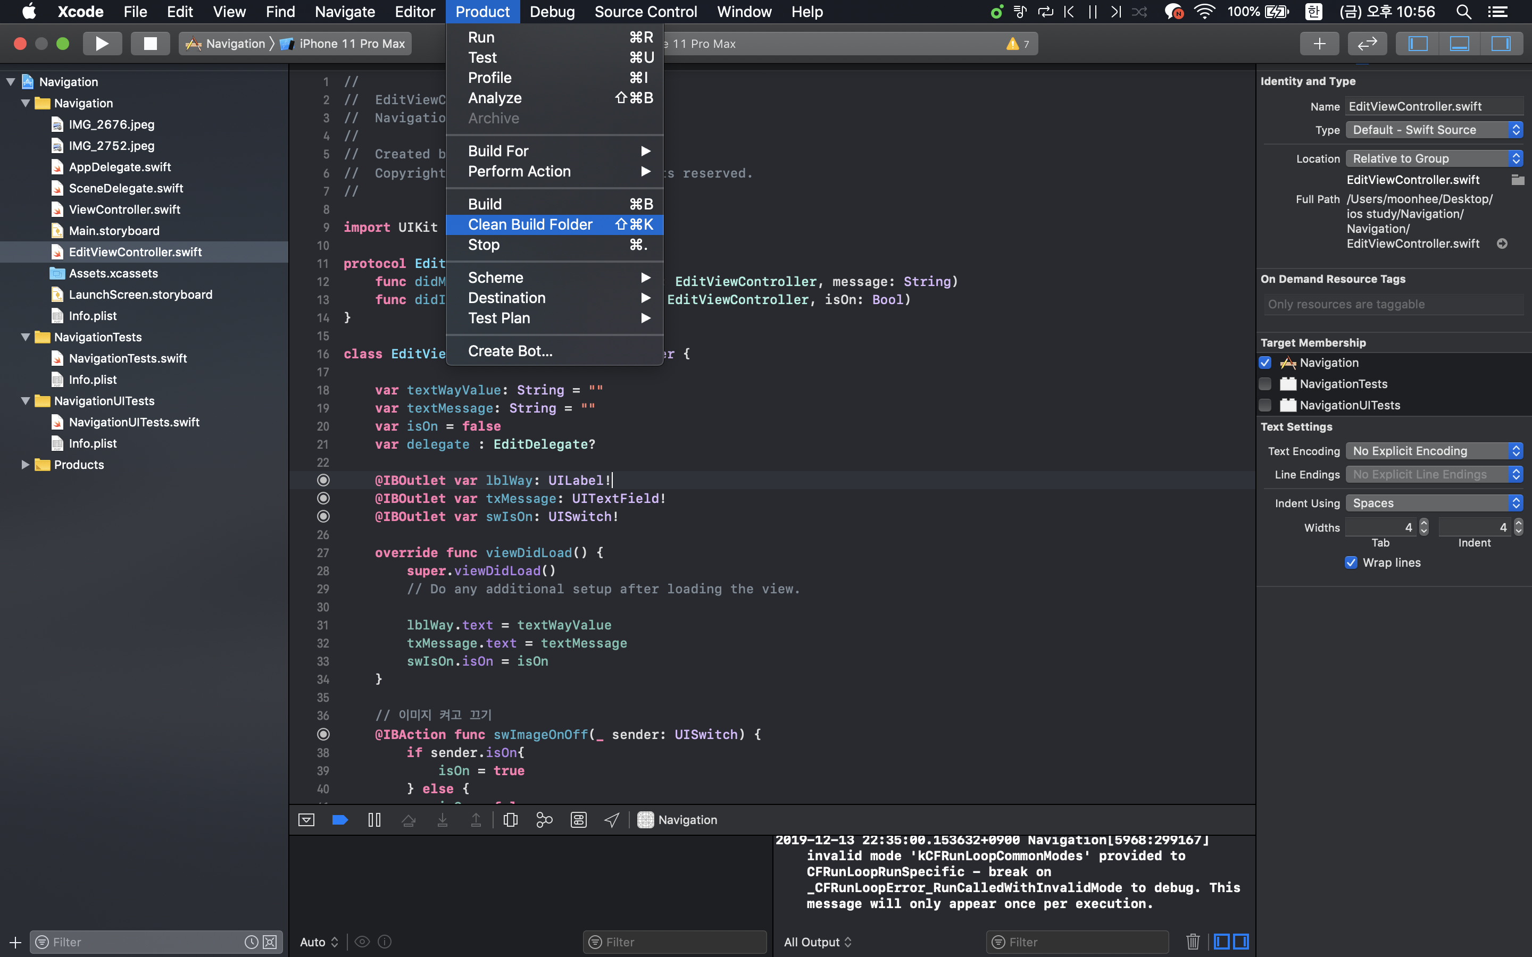This screenshot has width=1532, height=957.
Task: Click the simulate location arrow icon
Action: 612,820
